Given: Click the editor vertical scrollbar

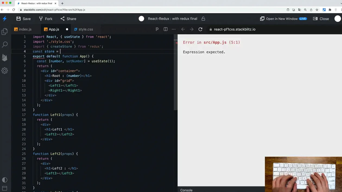Looking at the screenshot, I should tap(176, 72).
